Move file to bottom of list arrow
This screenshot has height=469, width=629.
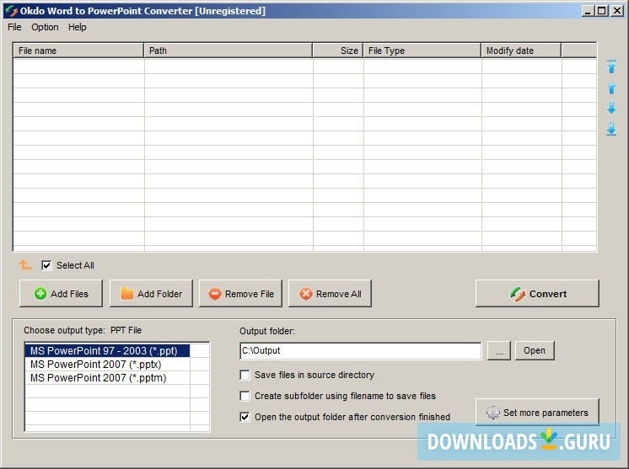tap(611, 129)
